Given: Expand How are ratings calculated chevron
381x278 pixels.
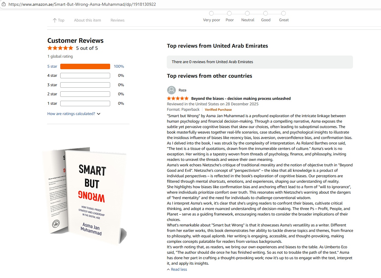Looking at the screenshot, I should click(x=98, y=114).
